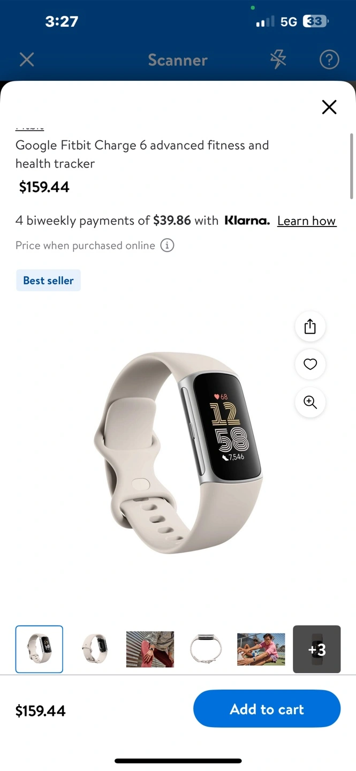Tap info icon next to online price
Image resolution: width=356 pixels, height=771 pixels.
tap(167, 245)
